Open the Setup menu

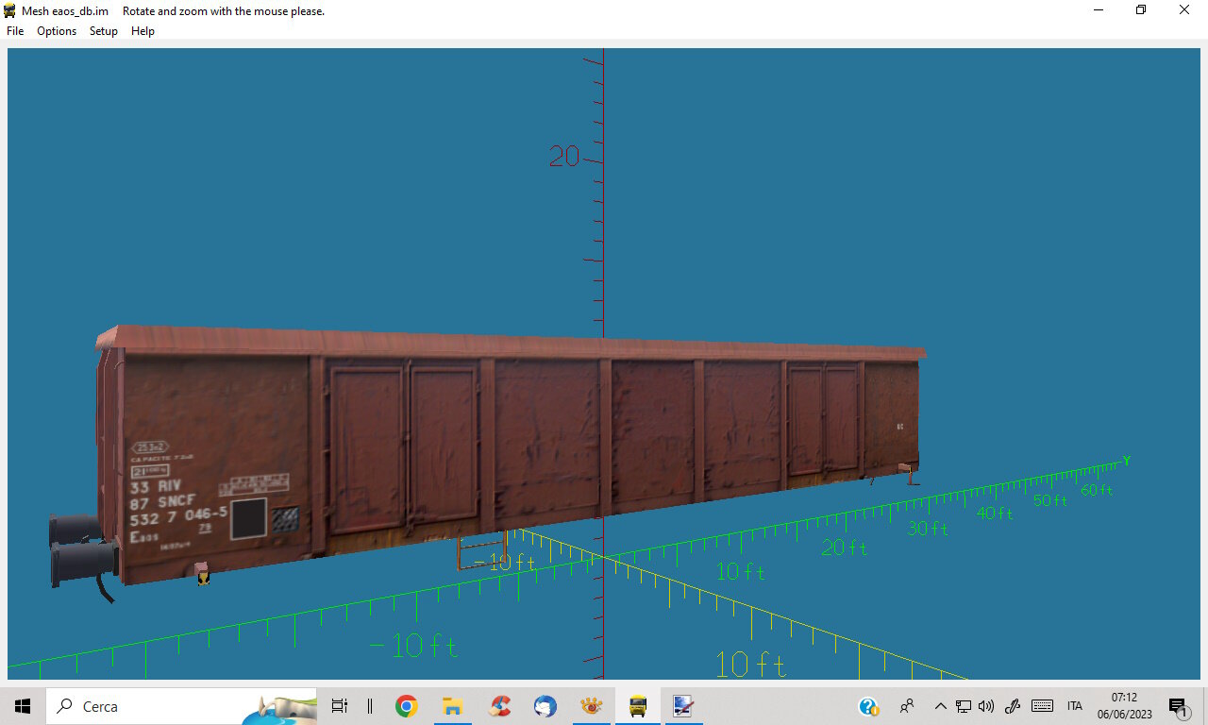tap(104, 31)
